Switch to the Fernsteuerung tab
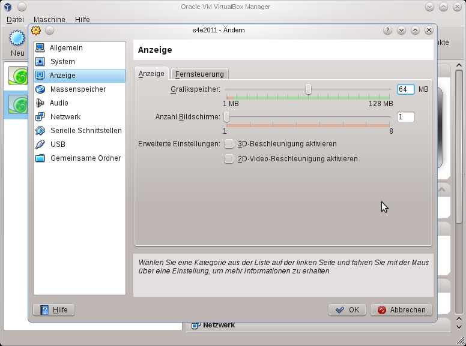This screenshot has width=466, height=346. pyautogui.click(x=199, y=74)
